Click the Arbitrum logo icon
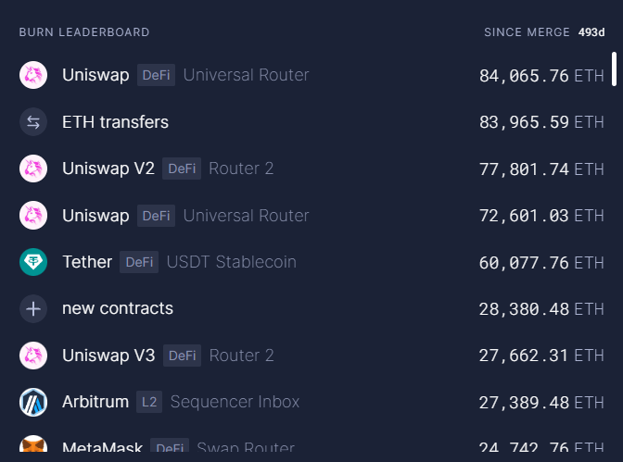 click(x=33, y=402)
